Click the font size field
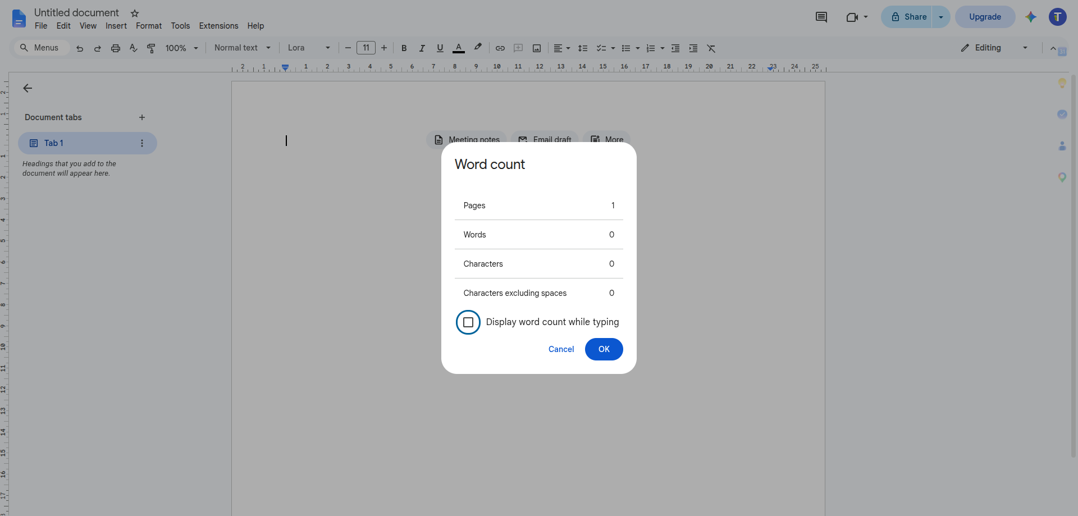The image size is (1078, 516). [x=366, y=48]
